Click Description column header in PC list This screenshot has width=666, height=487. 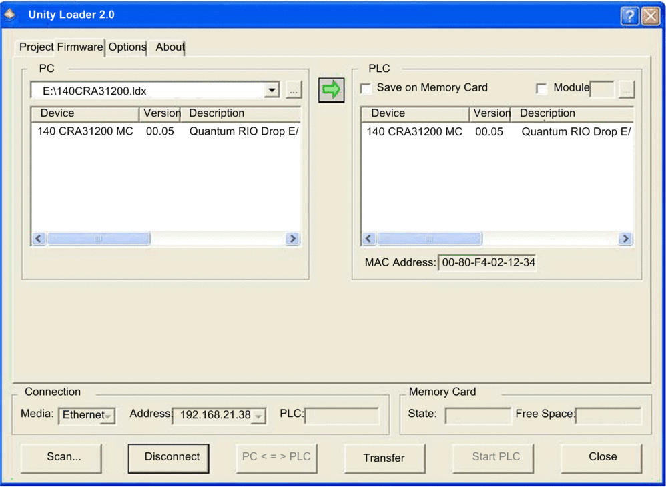coord(240,114)
